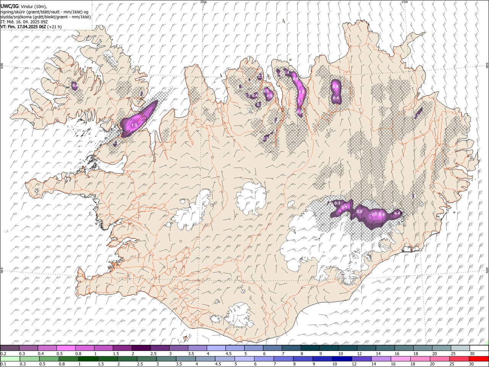Click the 0.3 value at the southeast band's west end
489x367 pixels.
pyautogui.click(x=337, y=203)
